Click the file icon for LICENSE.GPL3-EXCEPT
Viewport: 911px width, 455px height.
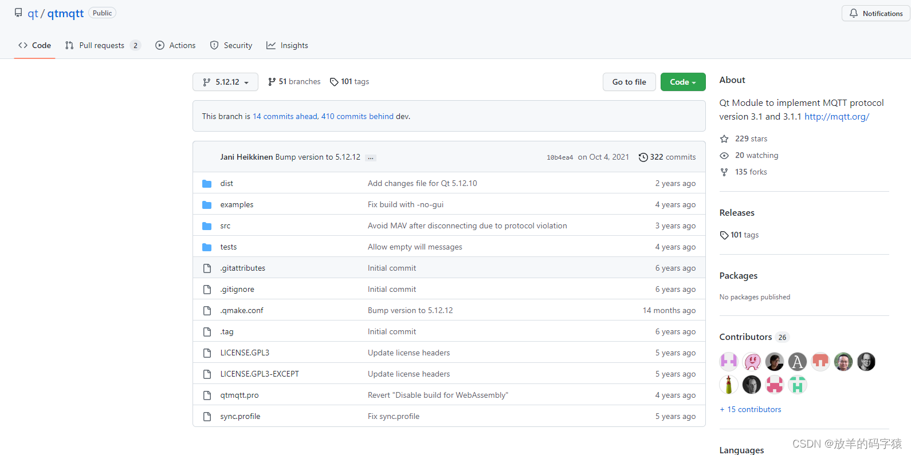tap(207, 374)
